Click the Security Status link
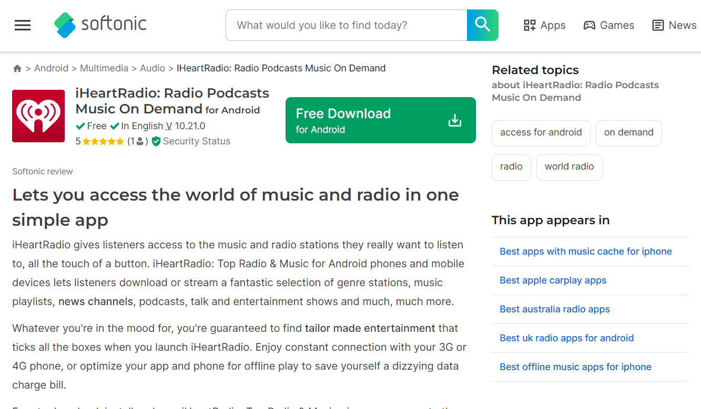The height and width of the screenshot is (409, 701). (197, 141)
